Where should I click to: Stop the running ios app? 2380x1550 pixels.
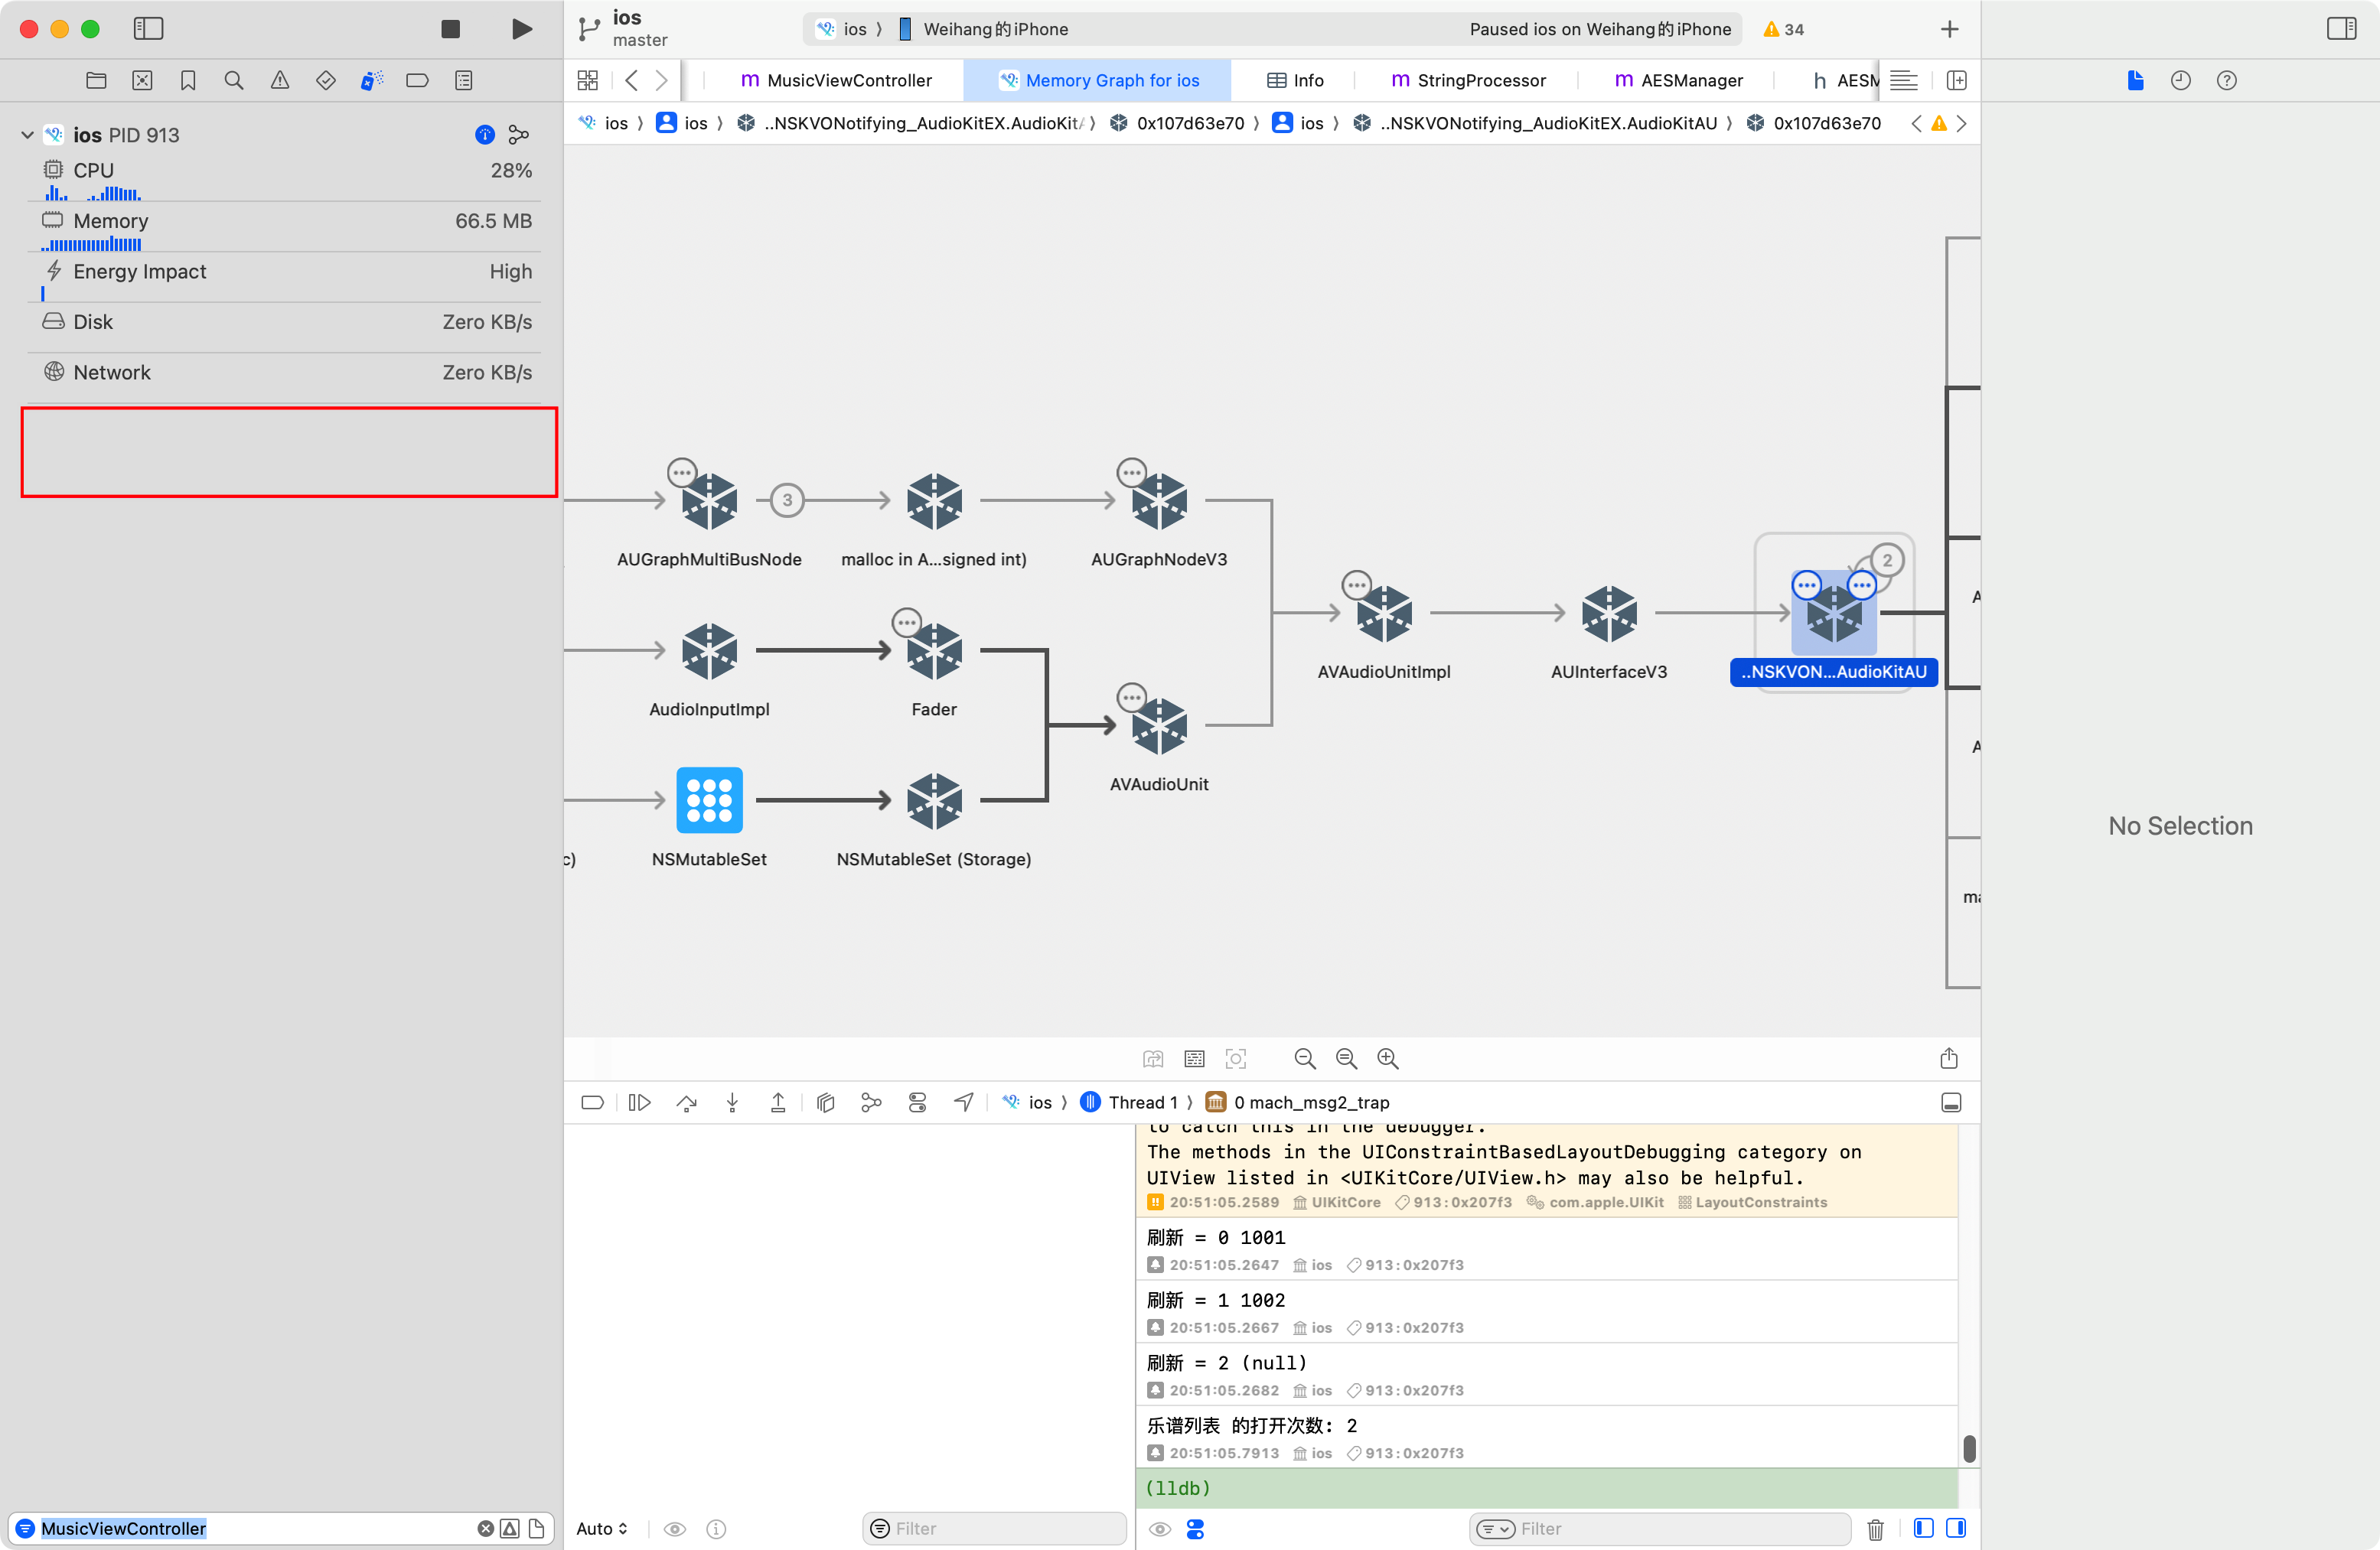[x=450, y=29]
